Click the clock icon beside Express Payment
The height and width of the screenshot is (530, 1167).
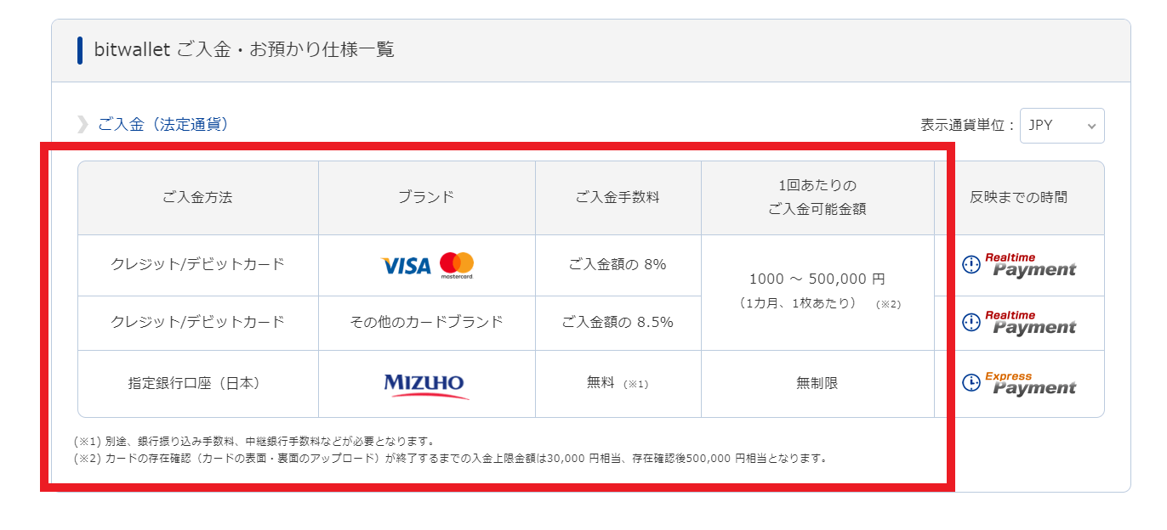pos(971,383)
